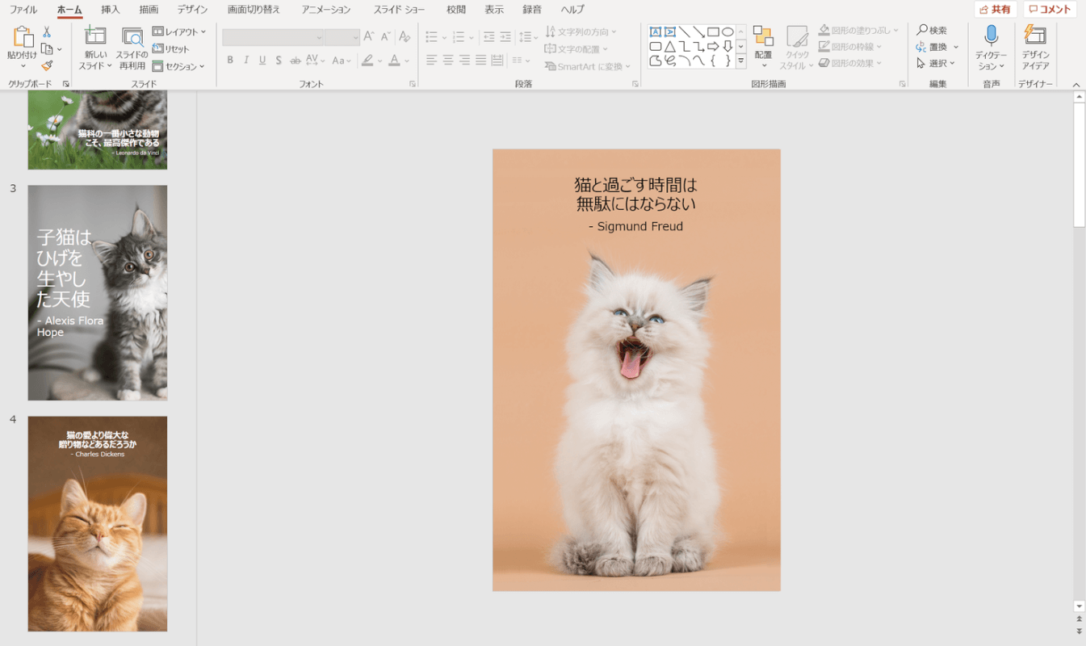
Task: Click the Replace (置換) icon
Action: (x=922, y=47)
